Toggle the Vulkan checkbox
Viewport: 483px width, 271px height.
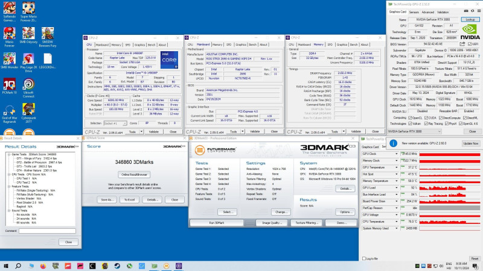click(410, 123)
